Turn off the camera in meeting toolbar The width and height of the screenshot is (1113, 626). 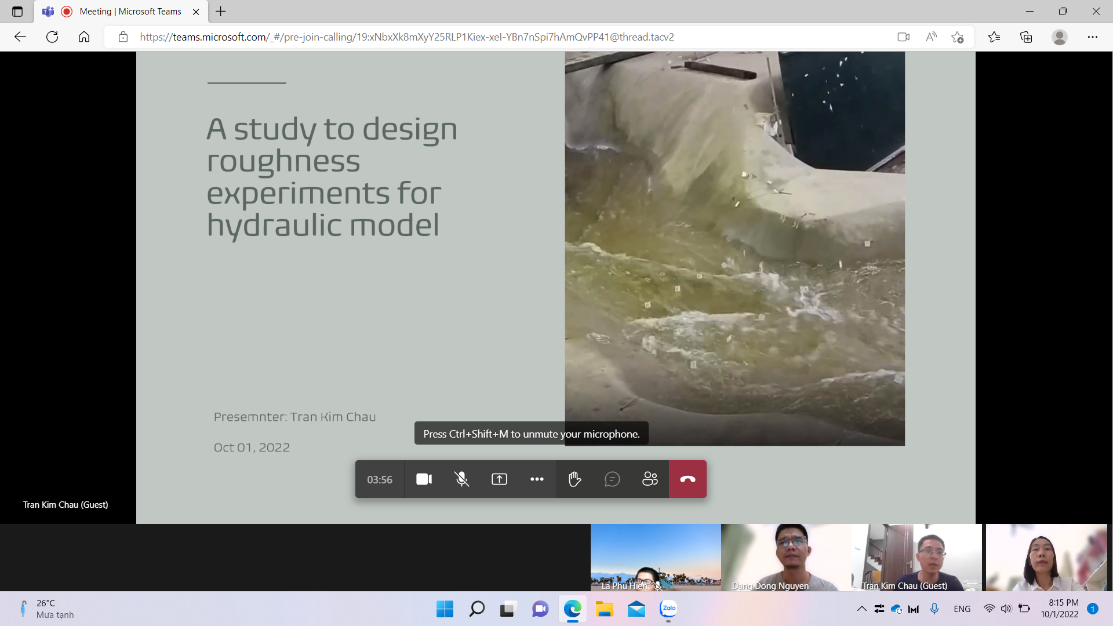click(x=424, y=479)
